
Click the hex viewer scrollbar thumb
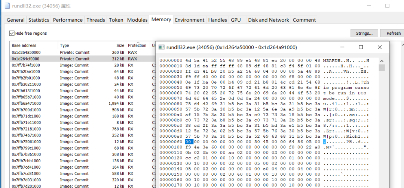(382, 68)
